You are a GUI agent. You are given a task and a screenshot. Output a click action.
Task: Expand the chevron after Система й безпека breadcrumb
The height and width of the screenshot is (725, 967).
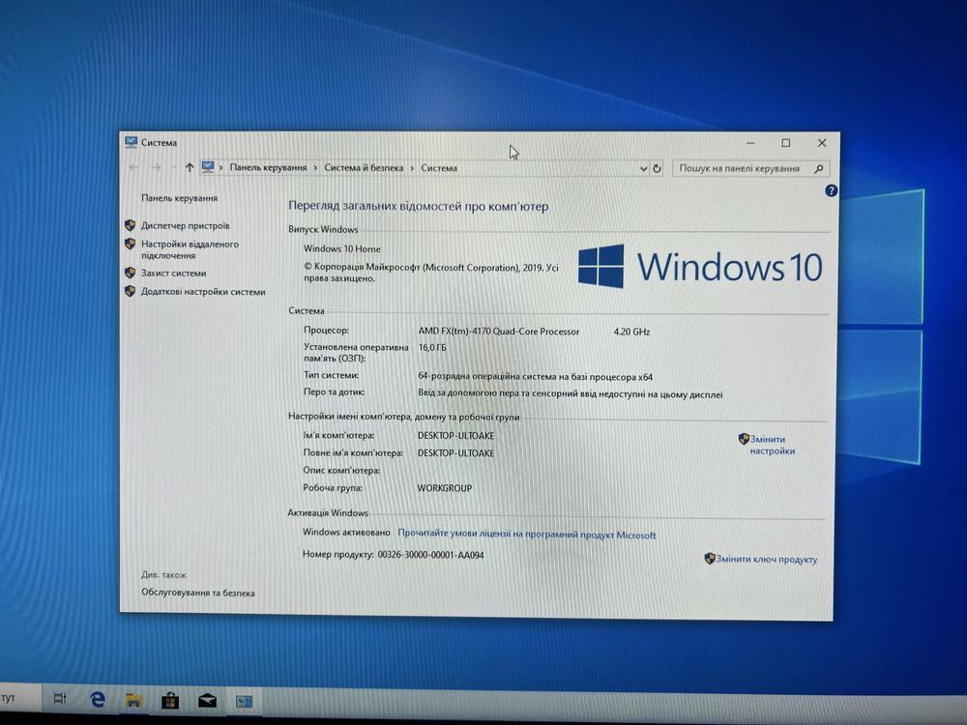tap(412, 167)
